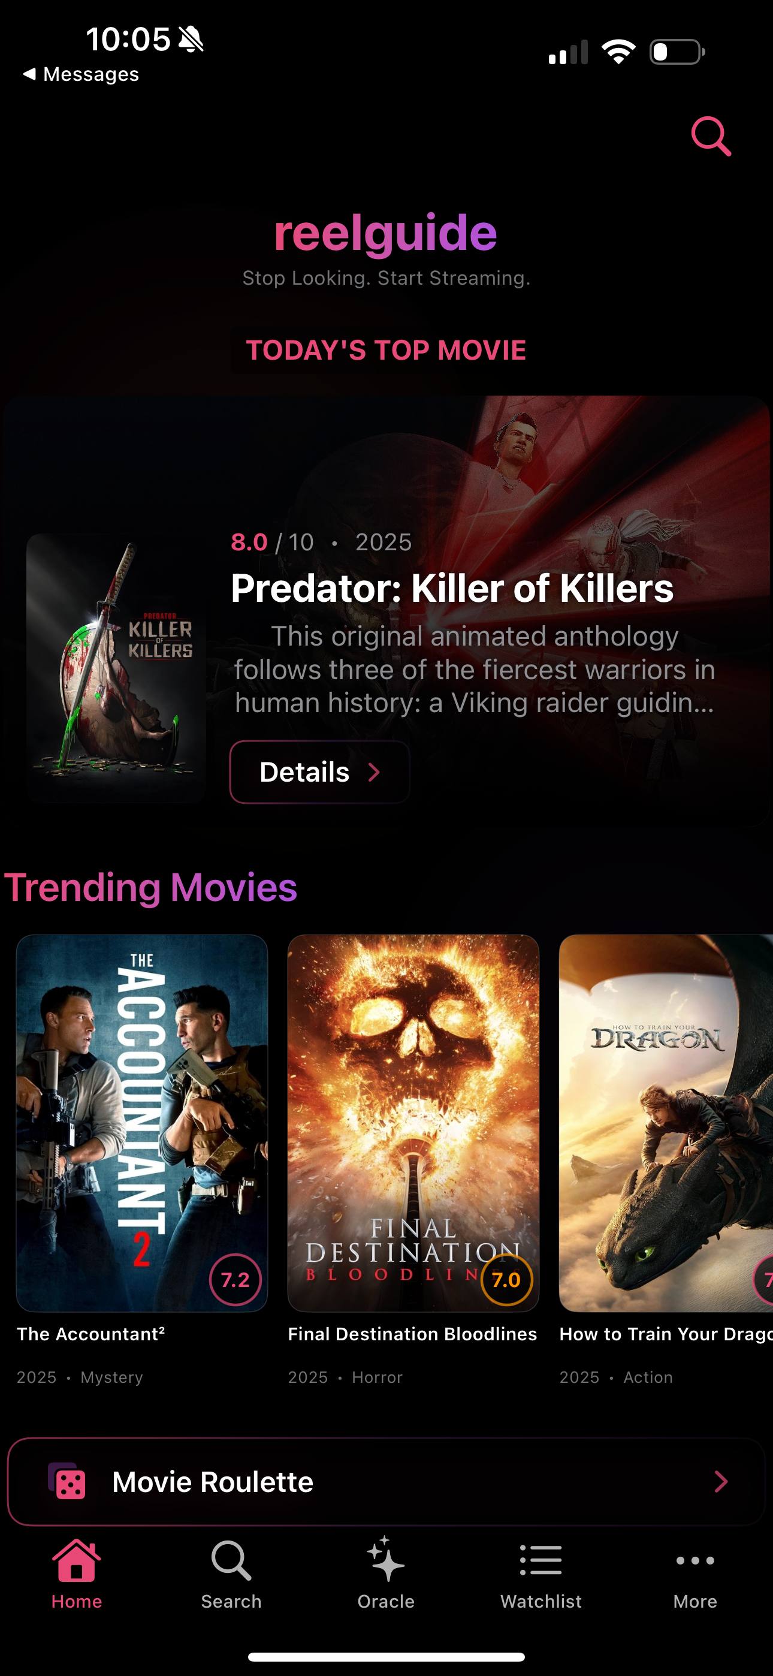This screenshot has width=773, height=1676.
Task: Open Final Destination Bloodlines poster
Action: 413,1123
